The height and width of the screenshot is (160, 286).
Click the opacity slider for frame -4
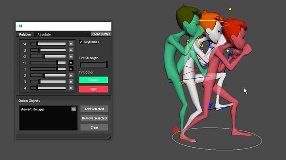click(x=48, y=44)
